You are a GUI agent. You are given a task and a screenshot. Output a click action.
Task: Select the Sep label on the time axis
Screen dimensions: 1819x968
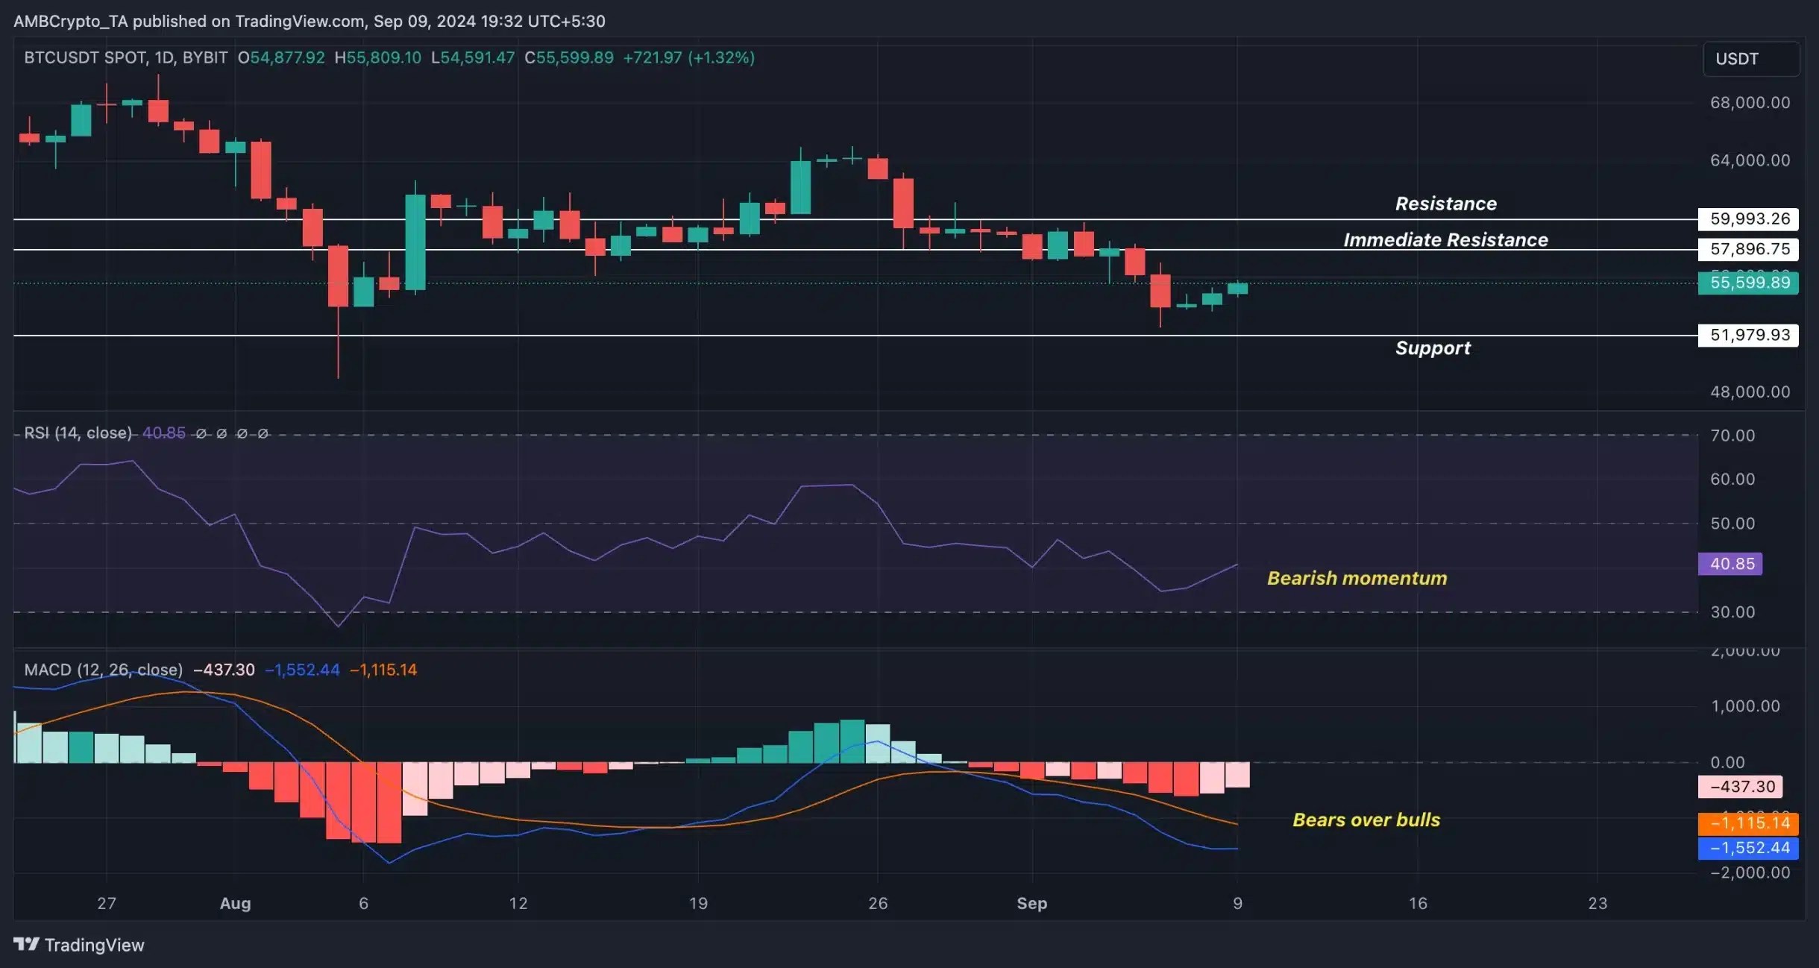pos(1032,902)
